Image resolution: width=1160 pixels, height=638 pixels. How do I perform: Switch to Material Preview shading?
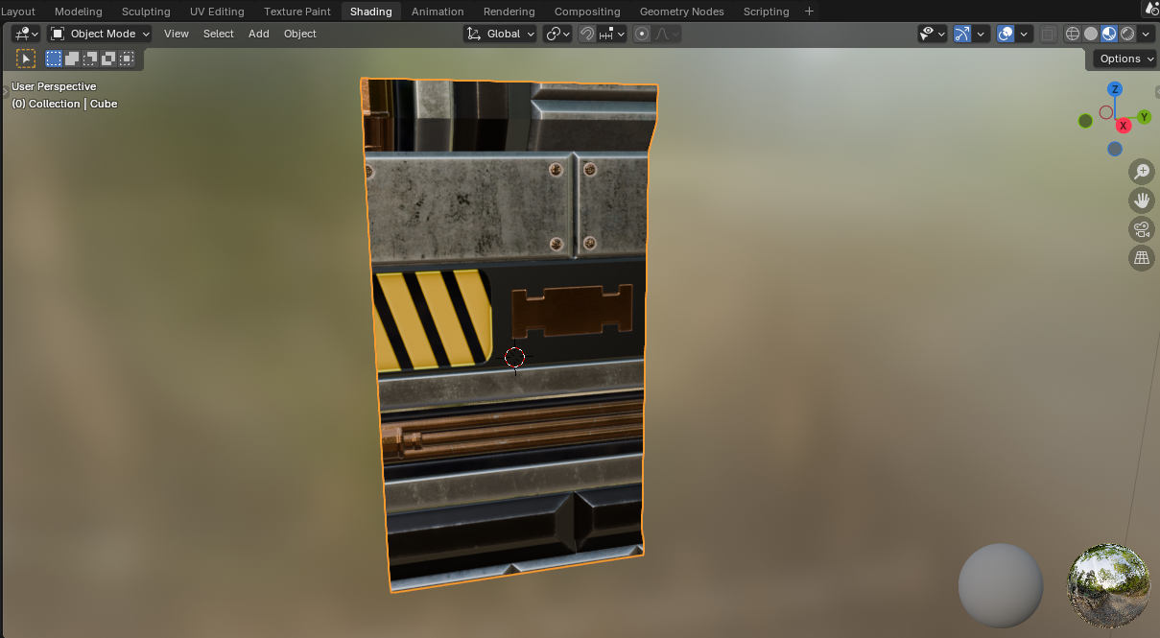coord(1109,34)
